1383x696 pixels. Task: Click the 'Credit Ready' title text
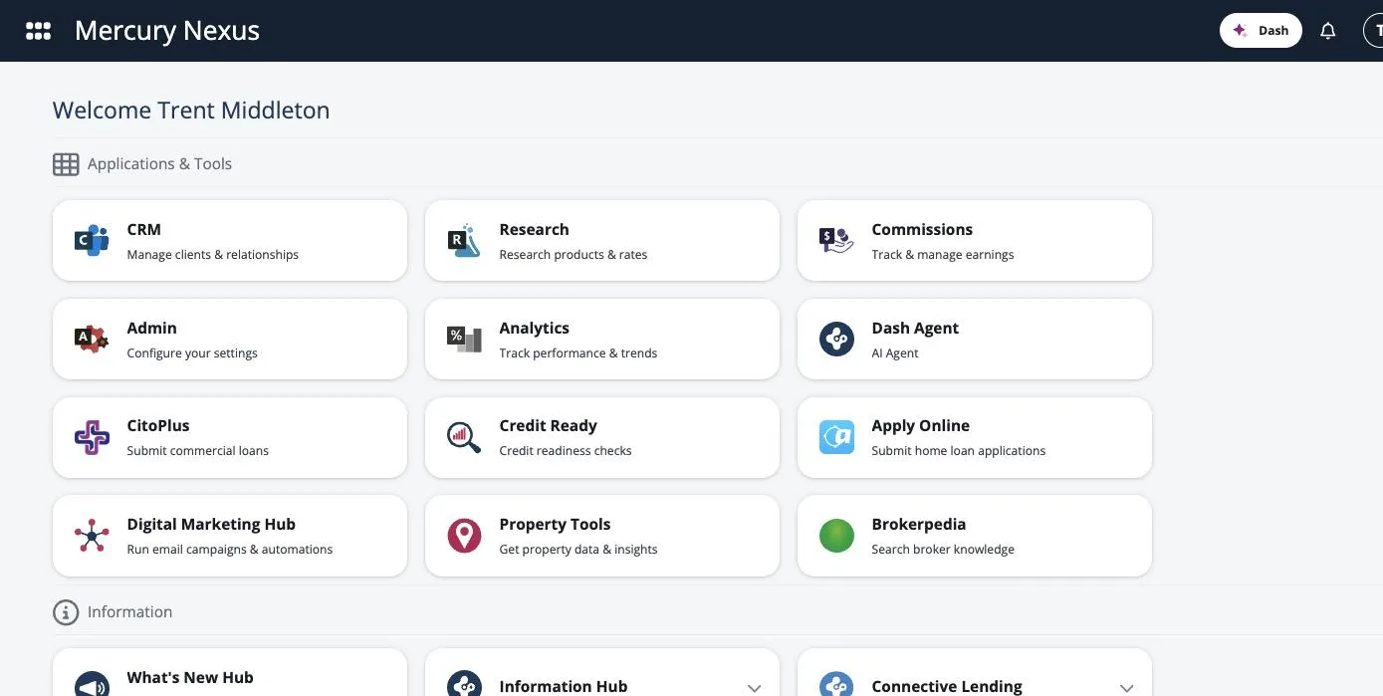pyautogui.click(x=548, y=425)
